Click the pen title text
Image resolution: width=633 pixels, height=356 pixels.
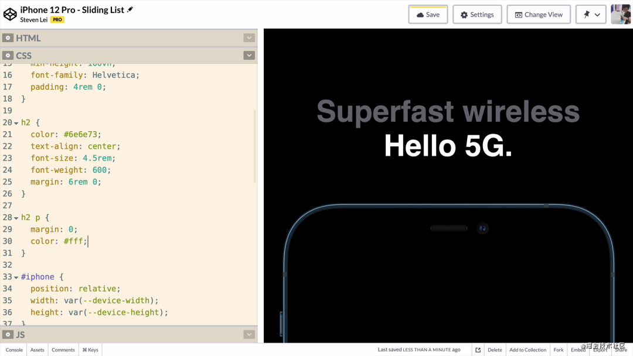[72, 10]
